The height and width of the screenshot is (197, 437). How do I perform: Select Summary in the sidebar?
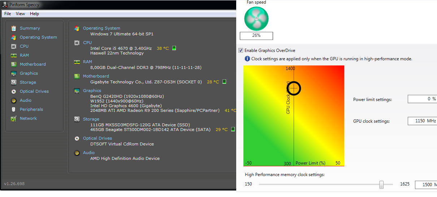click(30, 28)
